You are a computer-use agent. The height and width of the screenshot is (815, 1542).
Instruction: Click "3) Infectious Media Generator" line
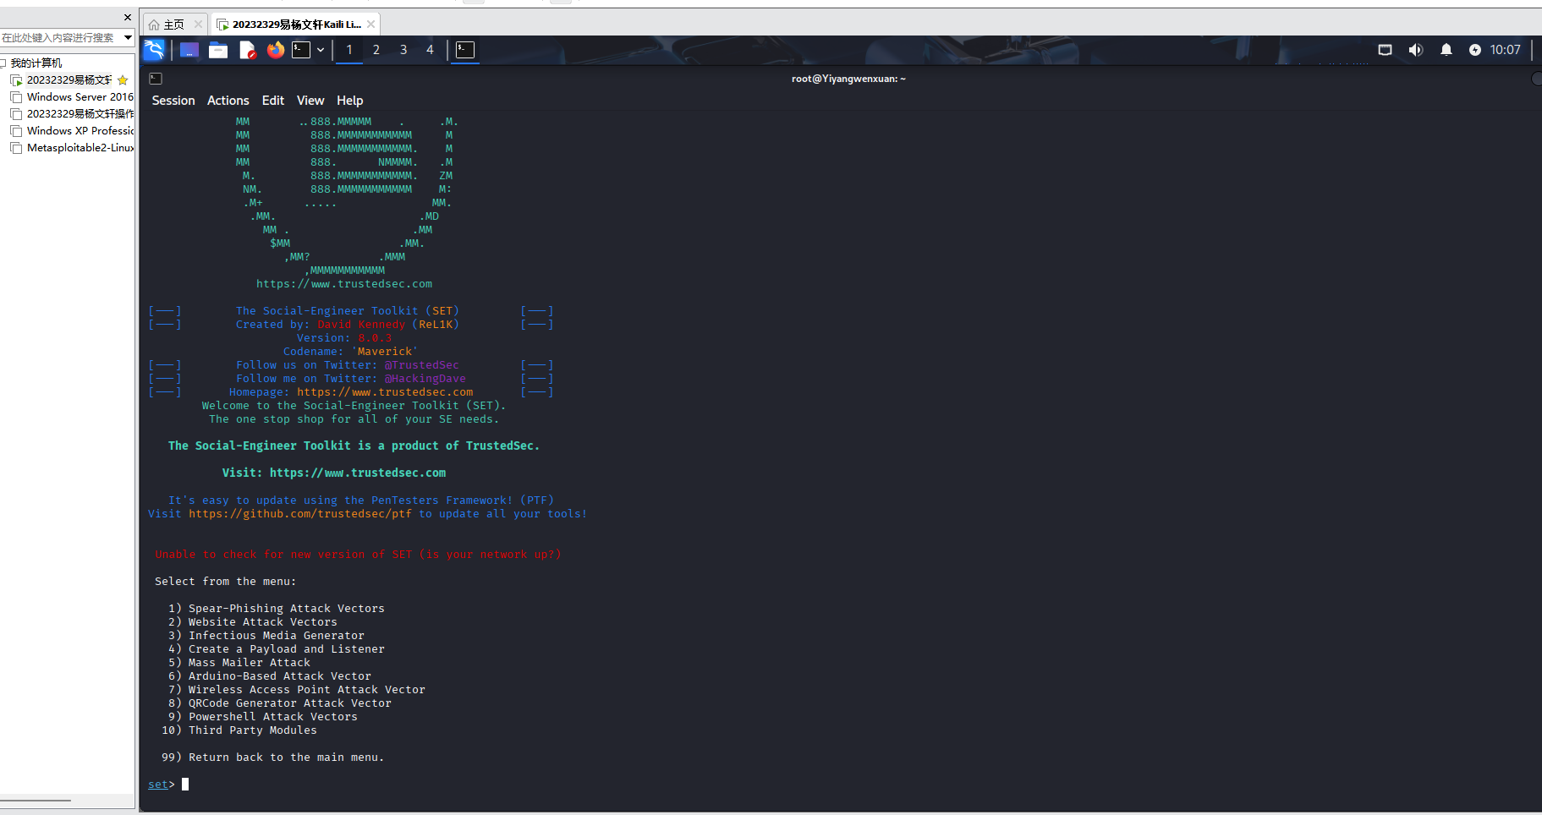click(266, 636)
